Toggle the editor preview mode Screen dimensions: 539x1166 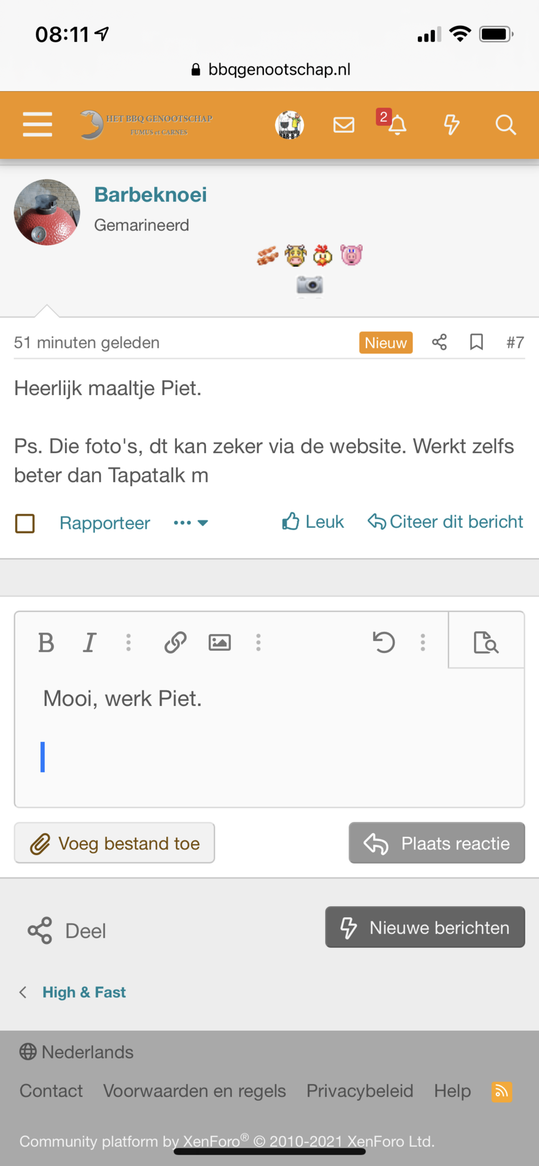coord(486,643)
